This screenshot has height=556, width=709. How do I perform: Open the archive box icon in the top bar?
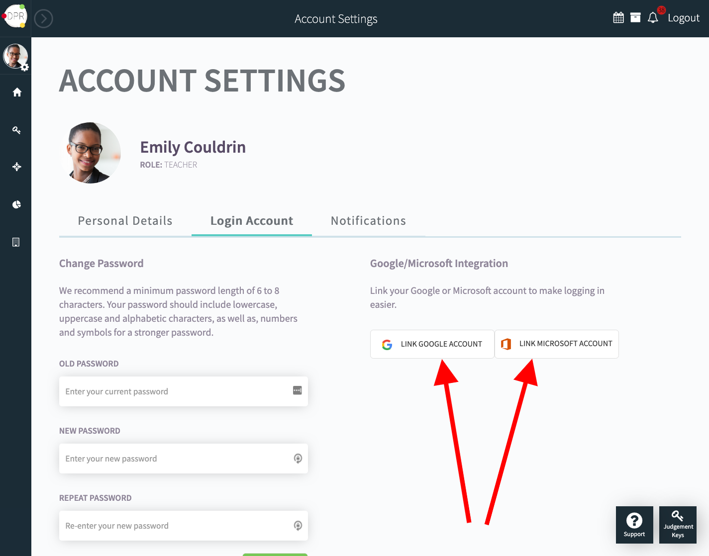click(x=635, y=17)
